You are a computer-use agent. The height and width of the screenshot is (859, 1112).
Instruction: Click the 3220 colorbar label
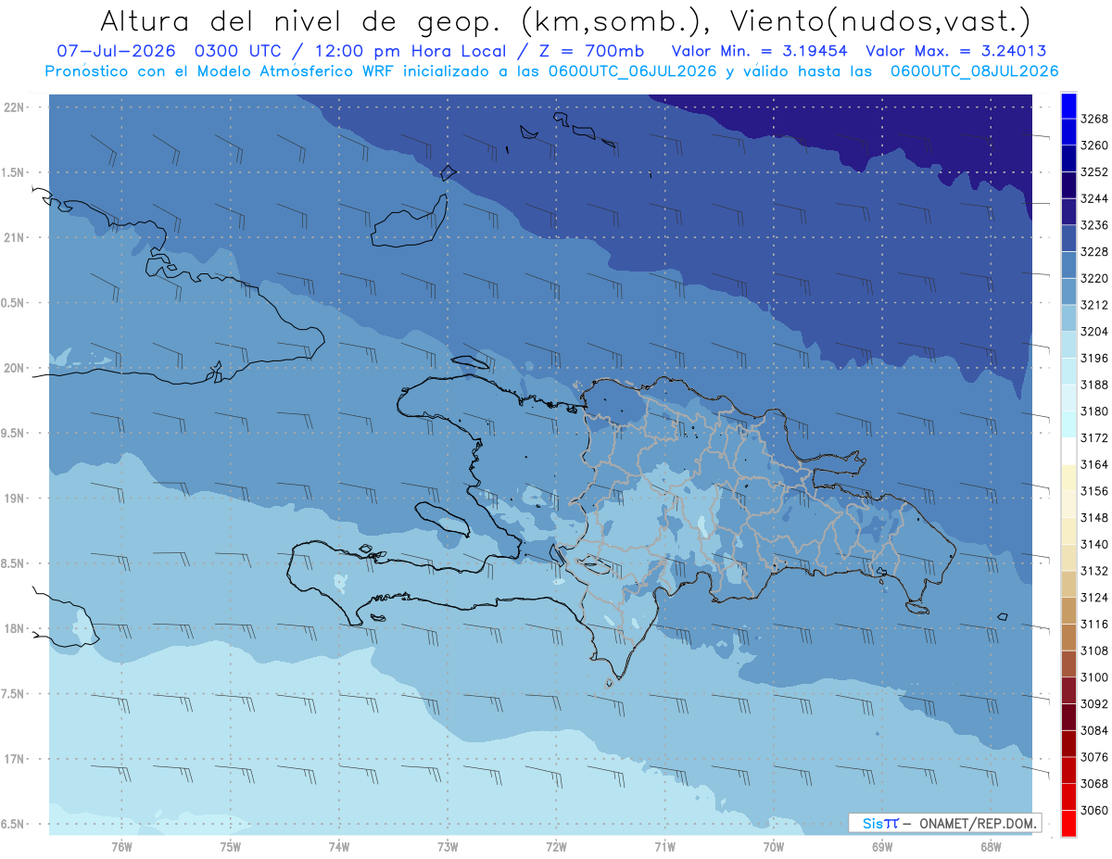(x=1094, y=278)
